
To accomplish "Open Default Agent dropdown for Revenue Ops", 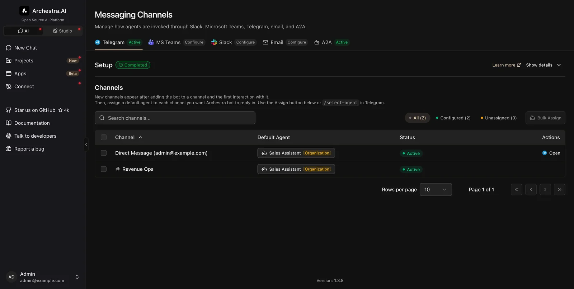I will tap(296, 169).
